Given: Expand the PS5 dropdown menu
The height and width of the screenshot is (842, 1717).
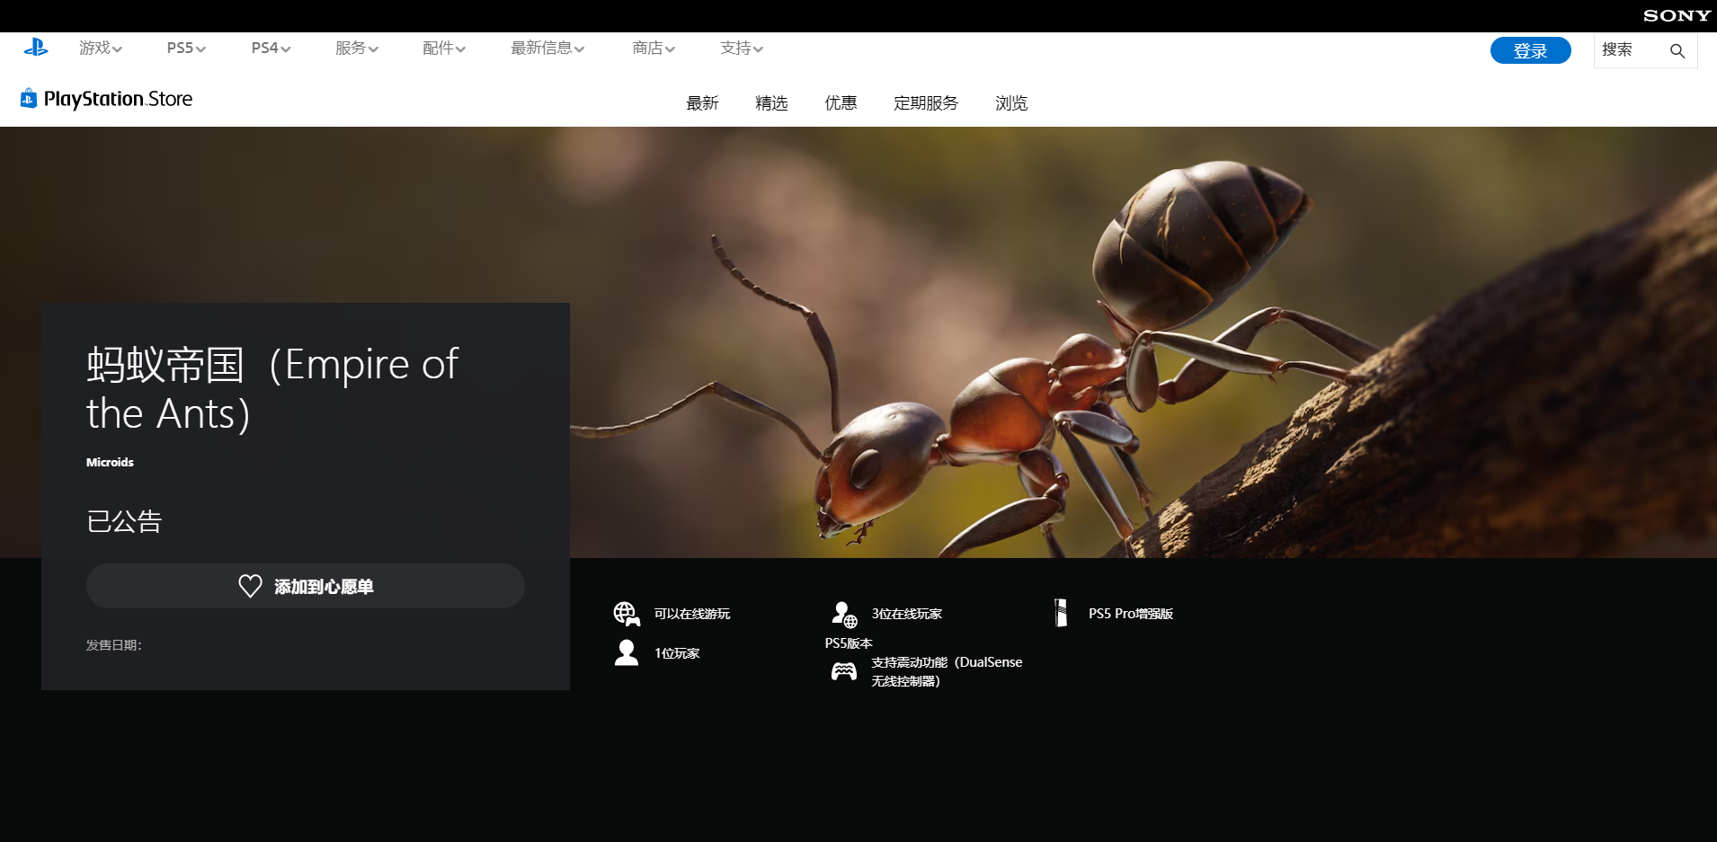Looking at the screenshot, I should (186, 49).
